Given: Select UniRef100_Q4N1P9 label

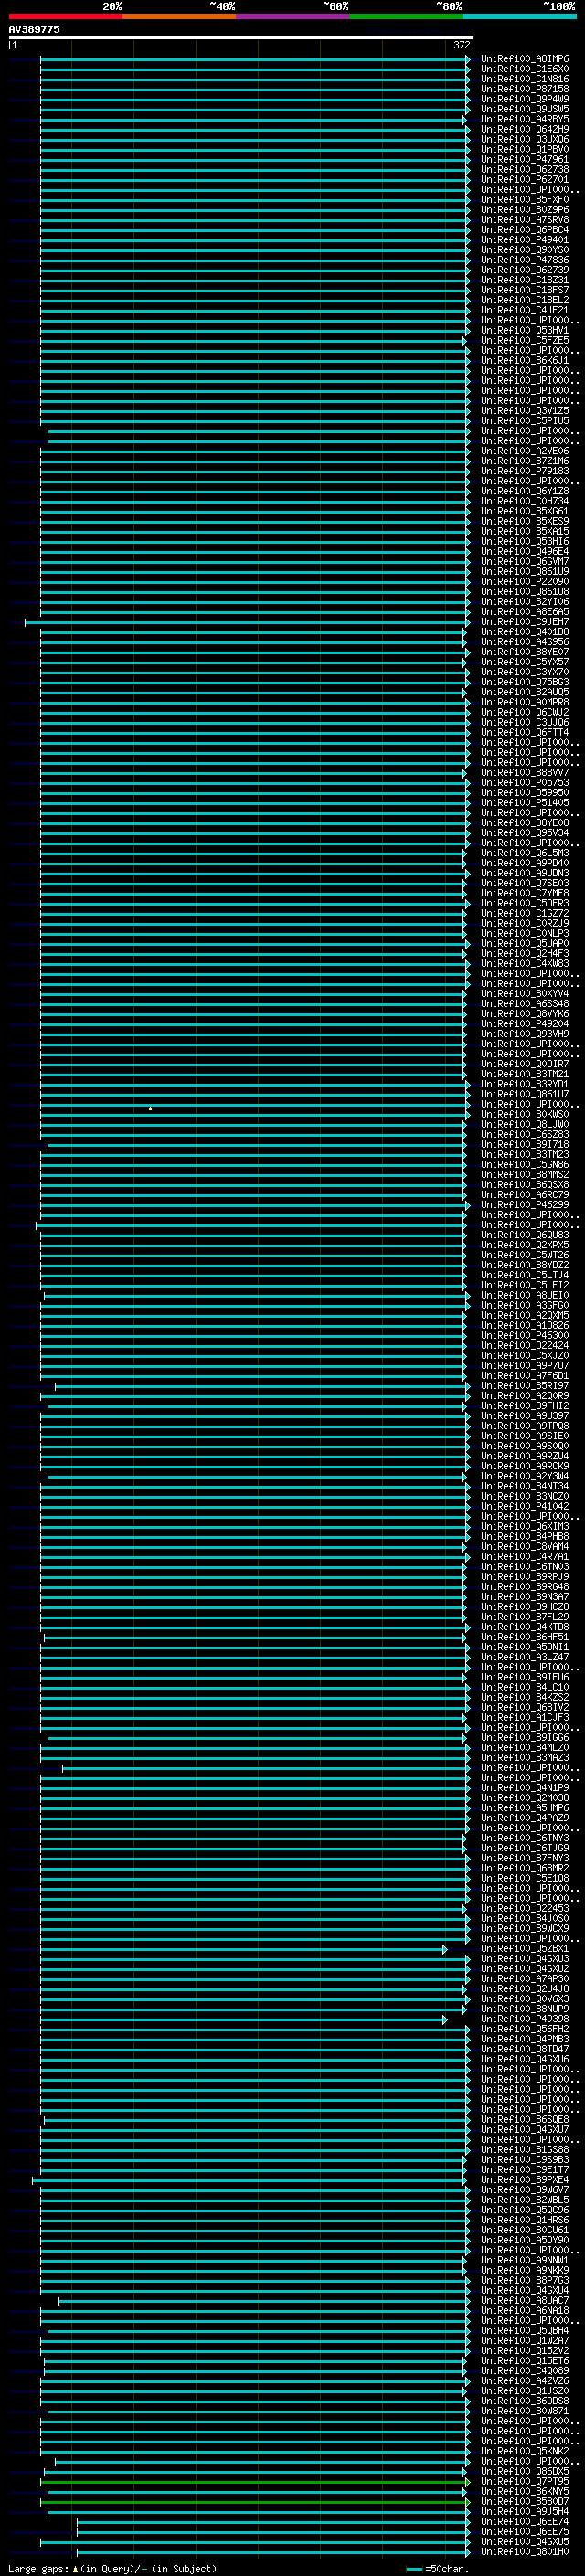Looking at the screenshot, I should tap(524, 1788).
